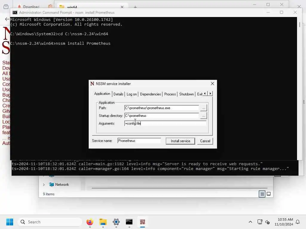Viewport: 306px width, 229px height.
Task: Click into the Arguments field
Action: (x=165, y=123)
